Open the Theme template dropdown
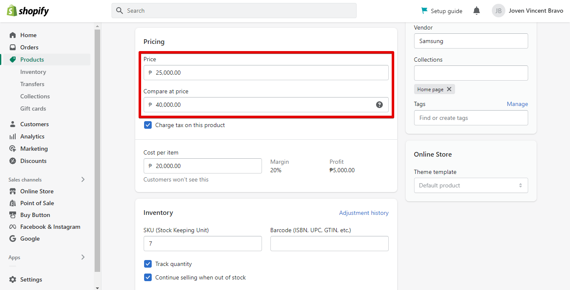Viewport: 570px width, 290px height. click(x=471, y=185)
